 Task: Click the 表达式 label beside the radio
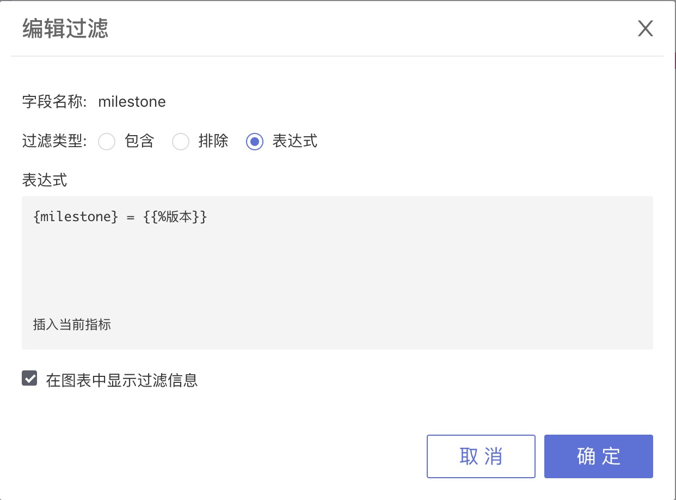pyautogui.click(x=294, y=142)
